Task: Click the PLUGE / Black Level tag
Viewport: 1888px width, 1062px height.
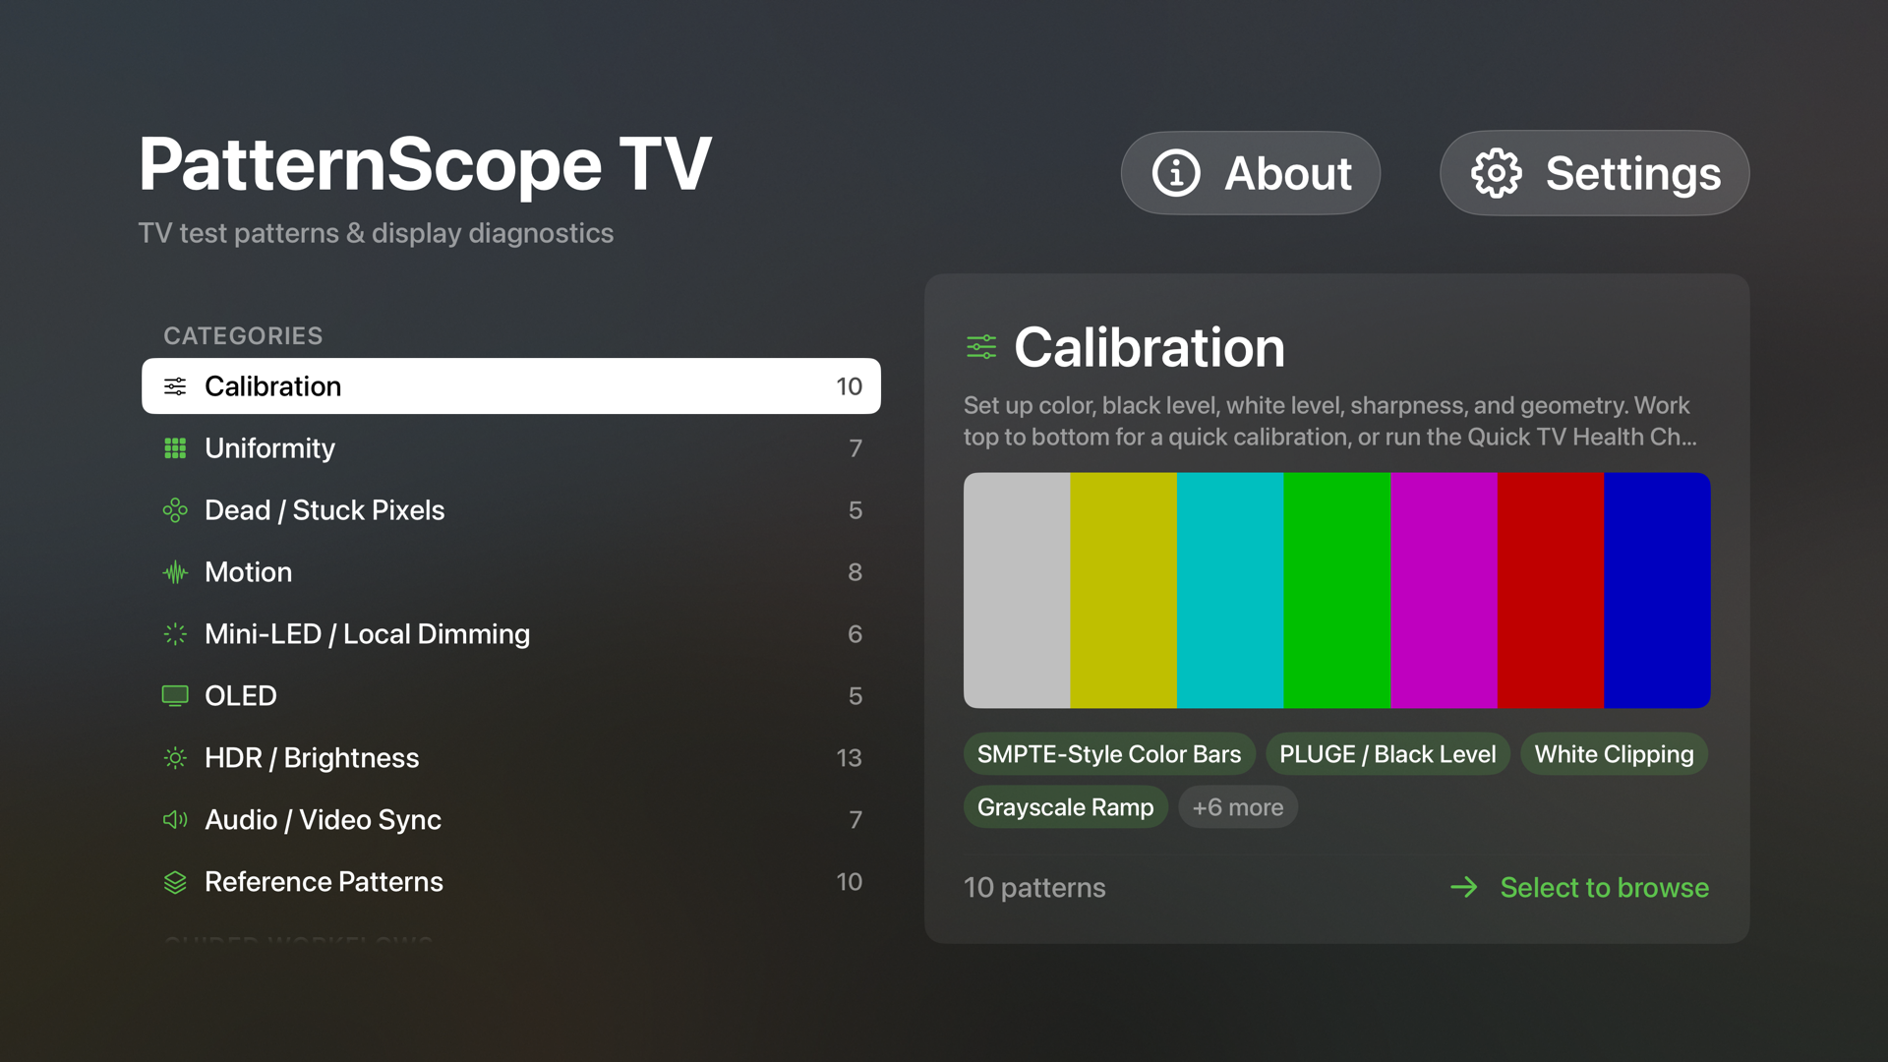Action: [1387, 754]
